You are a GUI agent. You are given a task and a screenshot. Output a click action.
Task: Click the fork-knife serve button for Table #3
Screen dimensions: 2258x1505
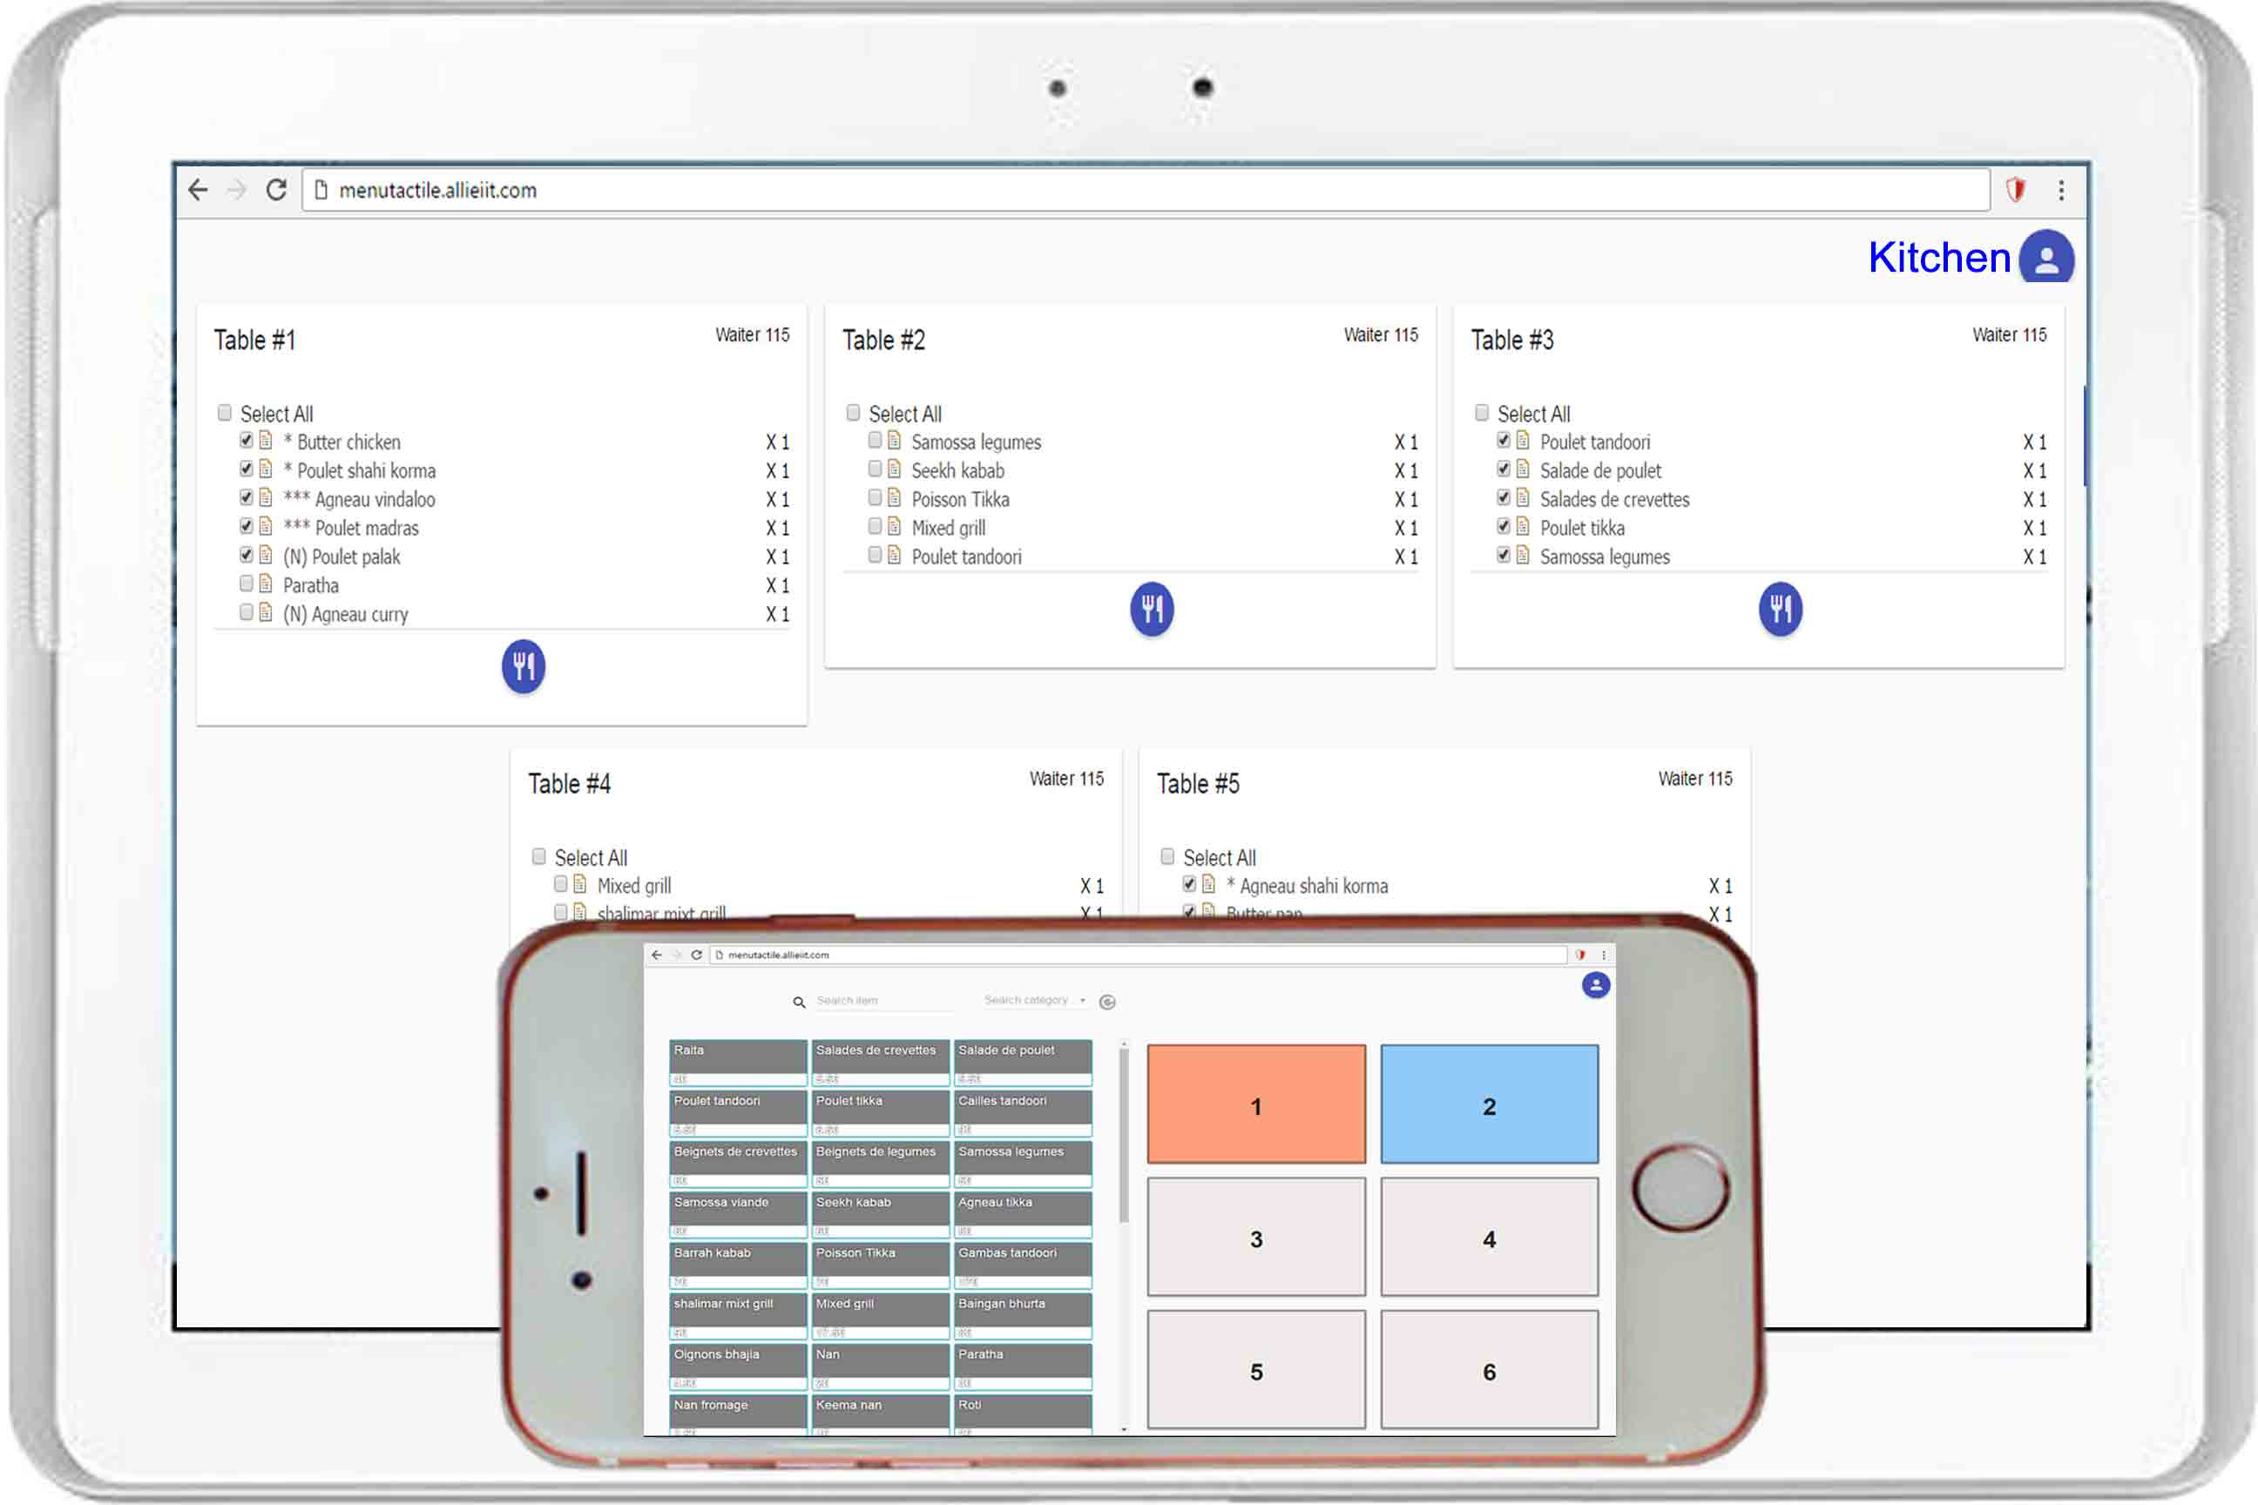1780,609
